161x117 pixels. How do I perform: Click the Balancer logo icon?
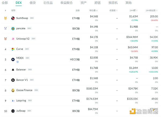(13, 70)
